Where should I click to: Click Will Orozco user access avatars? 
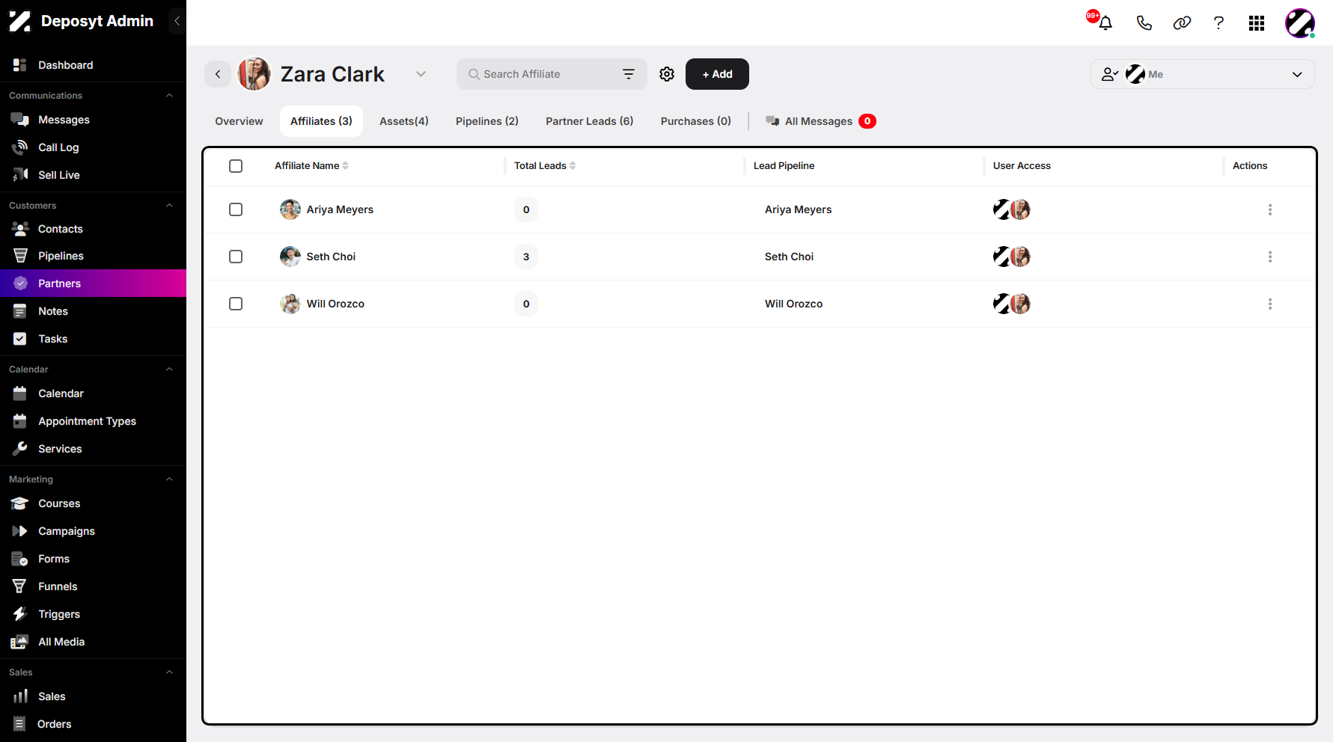tap(1012, 304)
